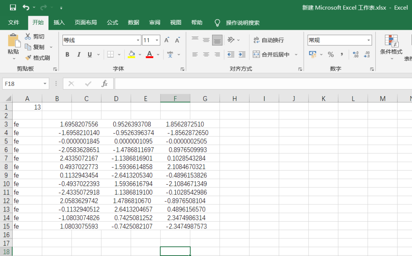
Task: Undo the last action
Action: click(26, 7)
